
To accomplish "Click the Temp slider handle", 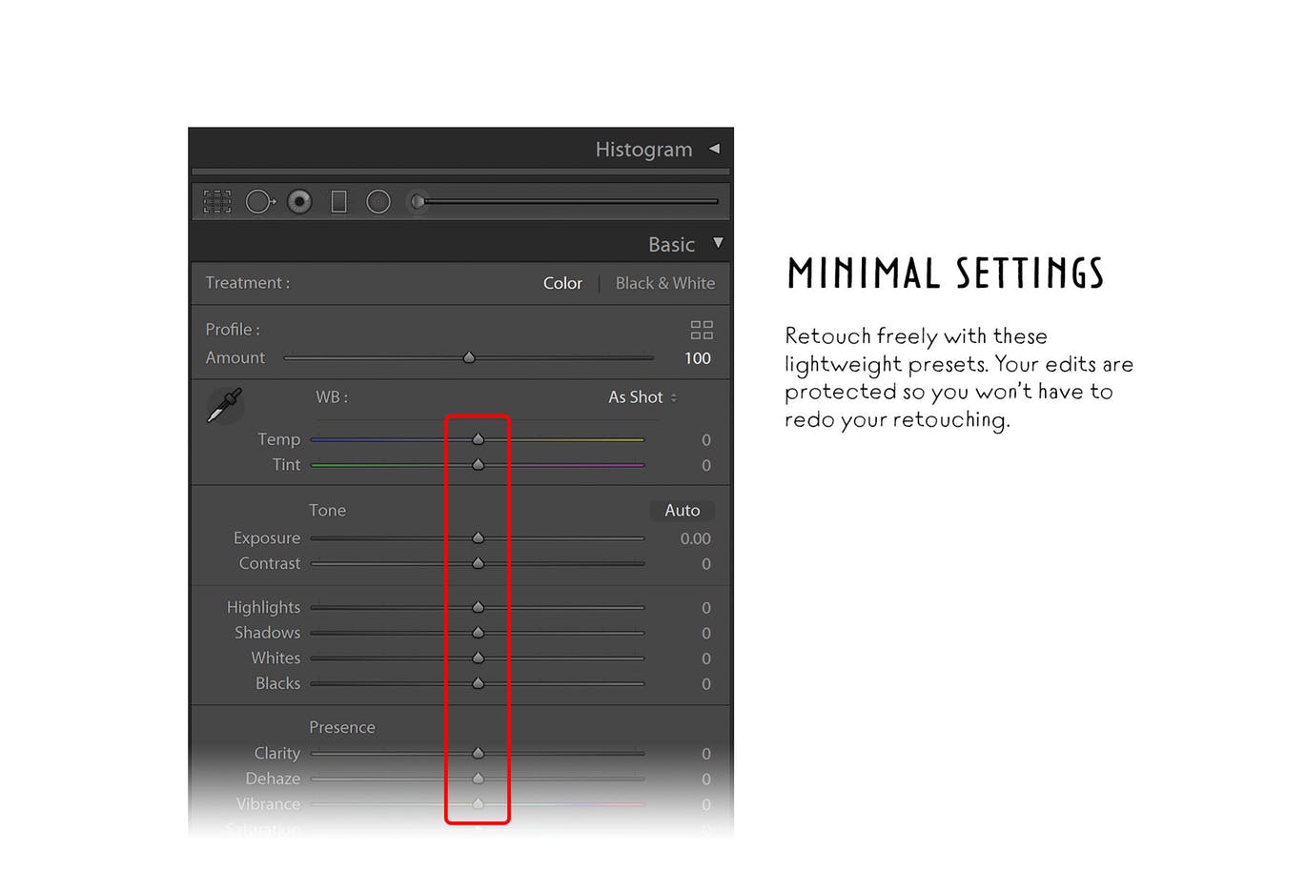I will point(479,439).
